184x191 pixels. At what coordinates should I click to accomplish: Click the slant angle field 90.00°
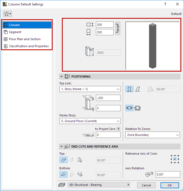pos(168,89)
